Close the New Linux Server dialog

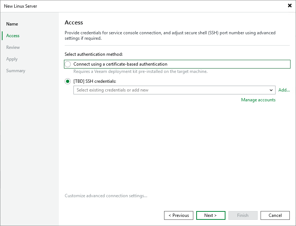point(289,6)
